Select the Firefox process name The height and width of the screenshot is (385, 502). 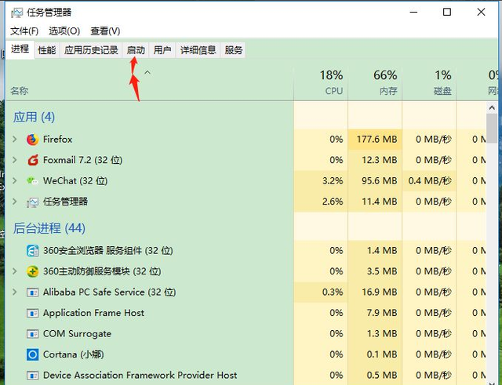(57, 140)
